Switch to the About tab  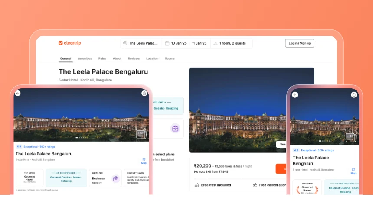(x=117, y=58)
